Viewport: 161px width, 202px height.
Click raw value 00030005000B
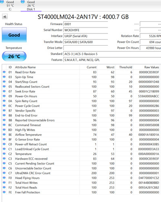coord(149,125)
